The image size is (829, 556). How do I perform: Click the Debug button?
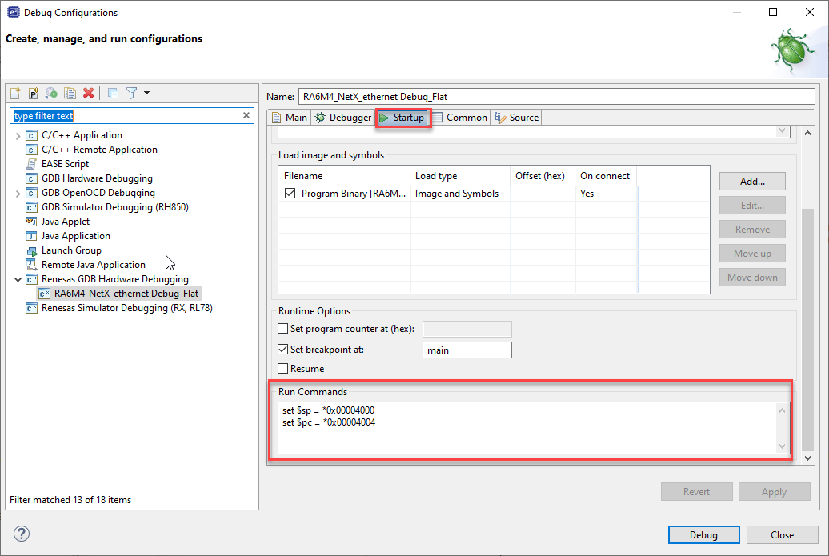click(x=703, y=535)
